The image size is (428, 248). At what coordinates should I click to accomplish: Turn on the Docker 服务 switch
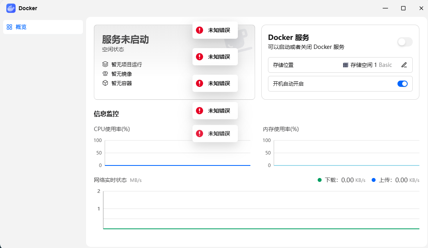[x=405, y=42]
